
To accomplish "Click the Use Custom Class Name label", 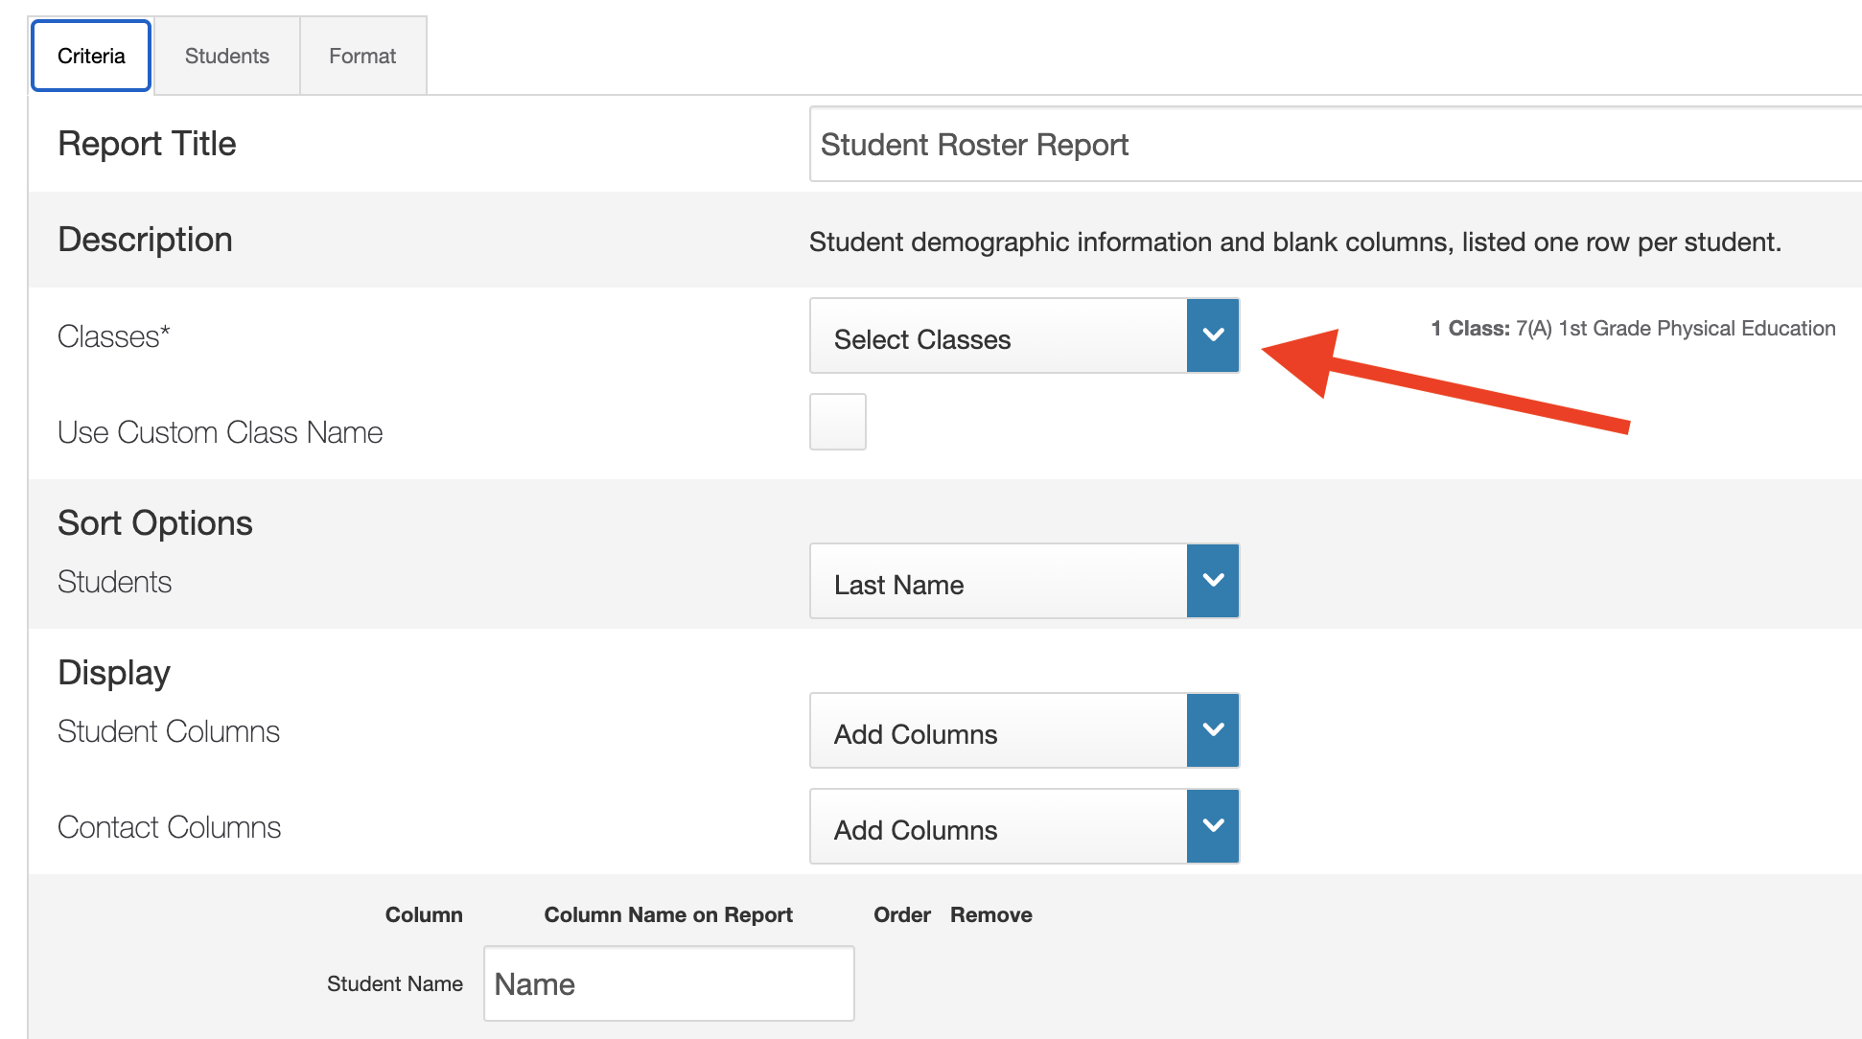I will coord(221,433).
